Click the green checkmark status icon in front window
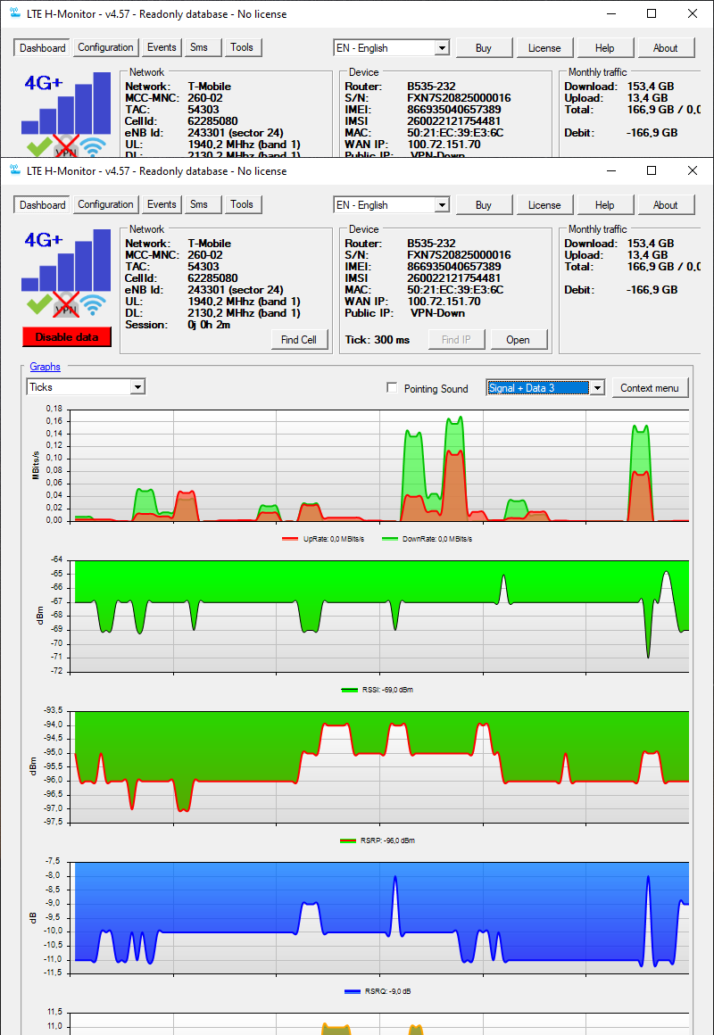This screenshot has height=1035, width=714. point(39,306)
